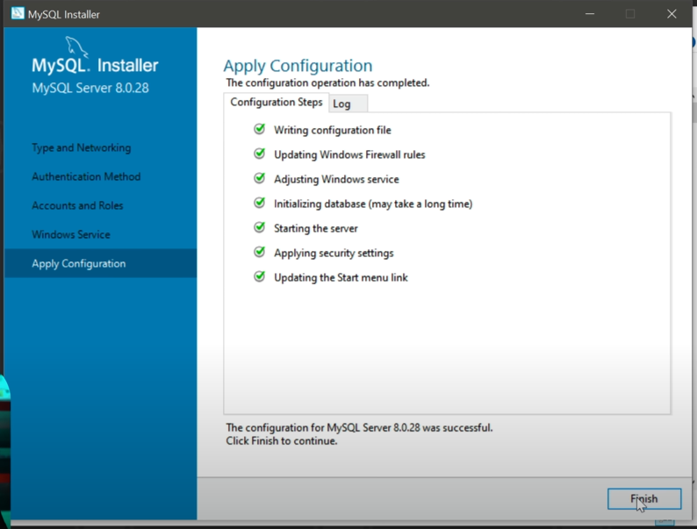Click 'Initializing database (may take a long time)' text
The image size is (697, 529).
tap(373, 204)
